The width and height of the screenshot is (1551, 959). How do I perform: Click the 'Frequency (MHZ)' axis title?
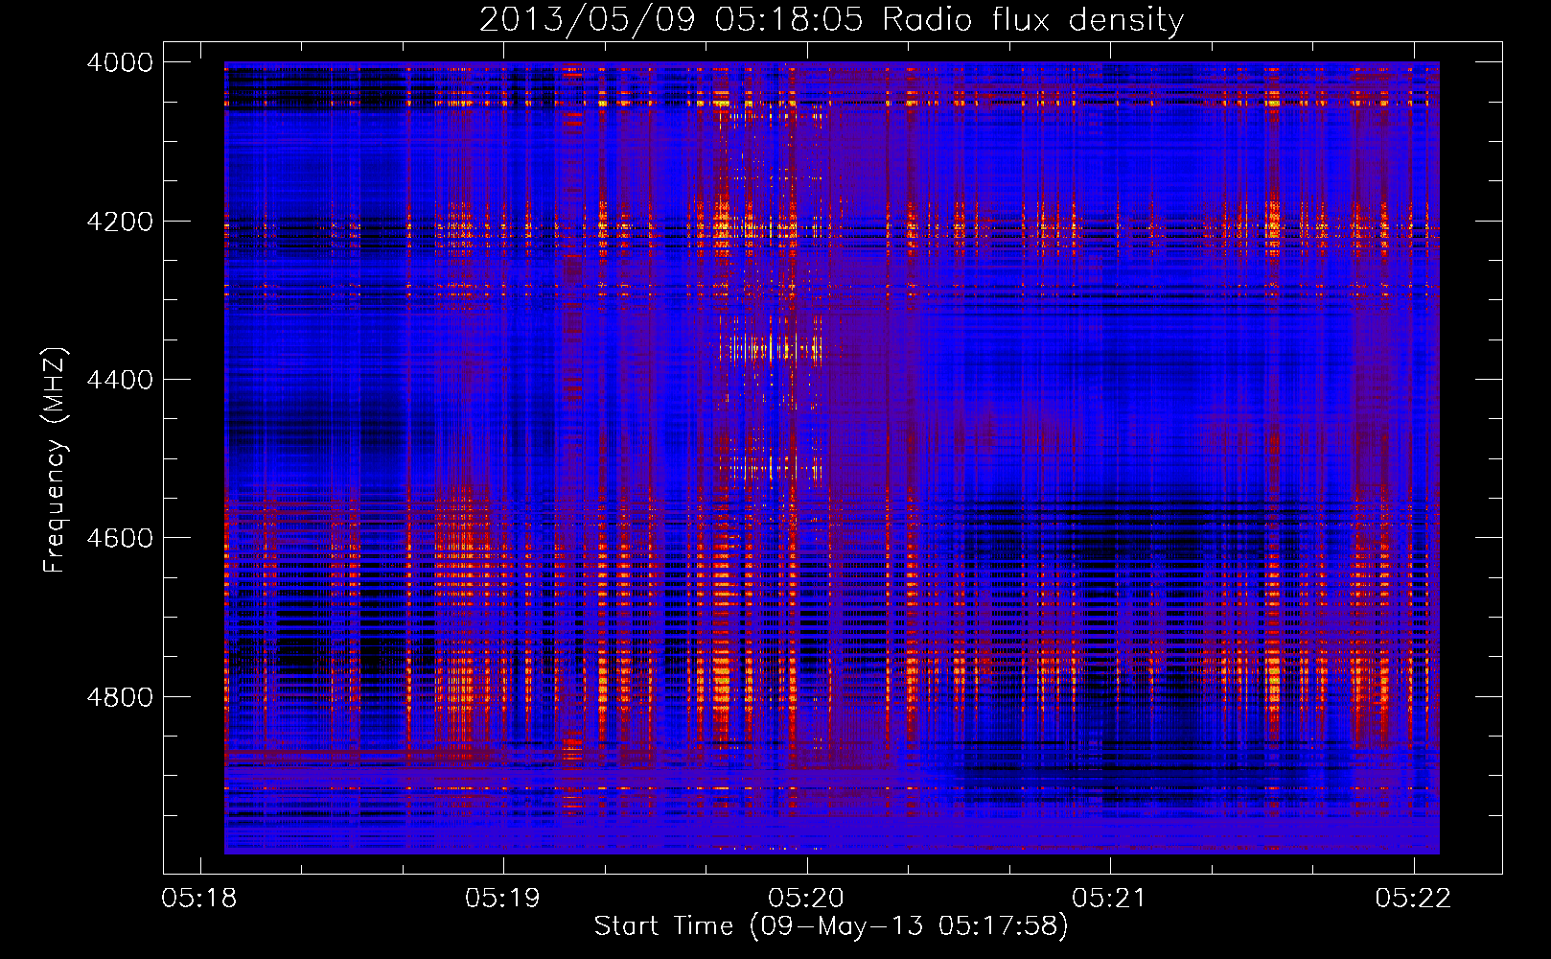55,460
